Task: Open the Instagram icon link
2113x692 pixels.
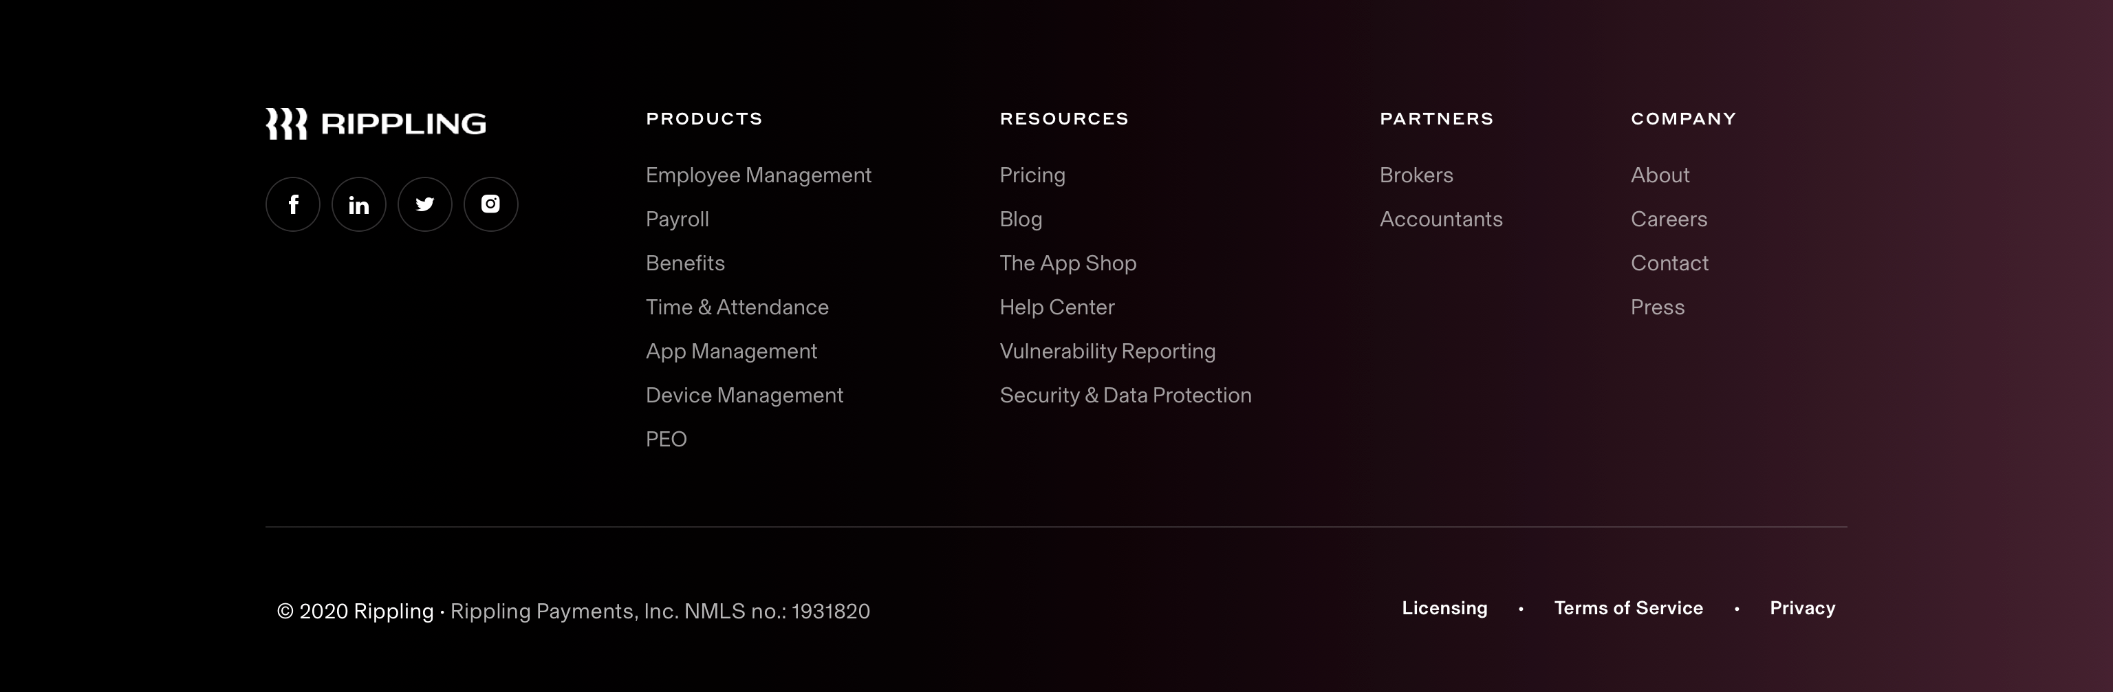Action: tap(490, 204)
